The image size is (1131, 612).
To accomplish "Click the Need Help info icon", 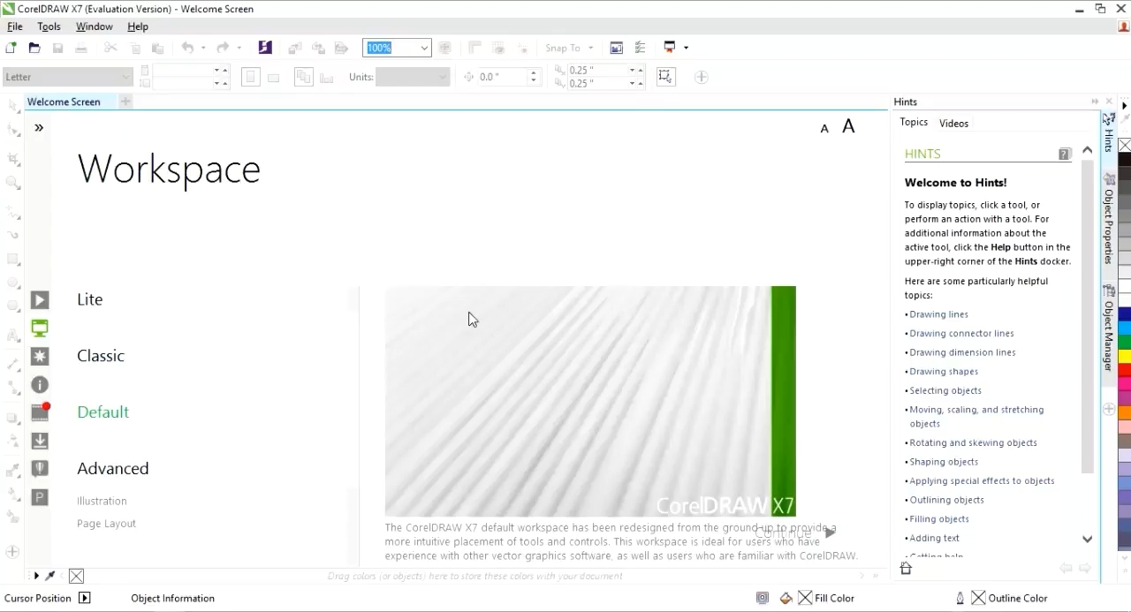I will pos(40,384).
